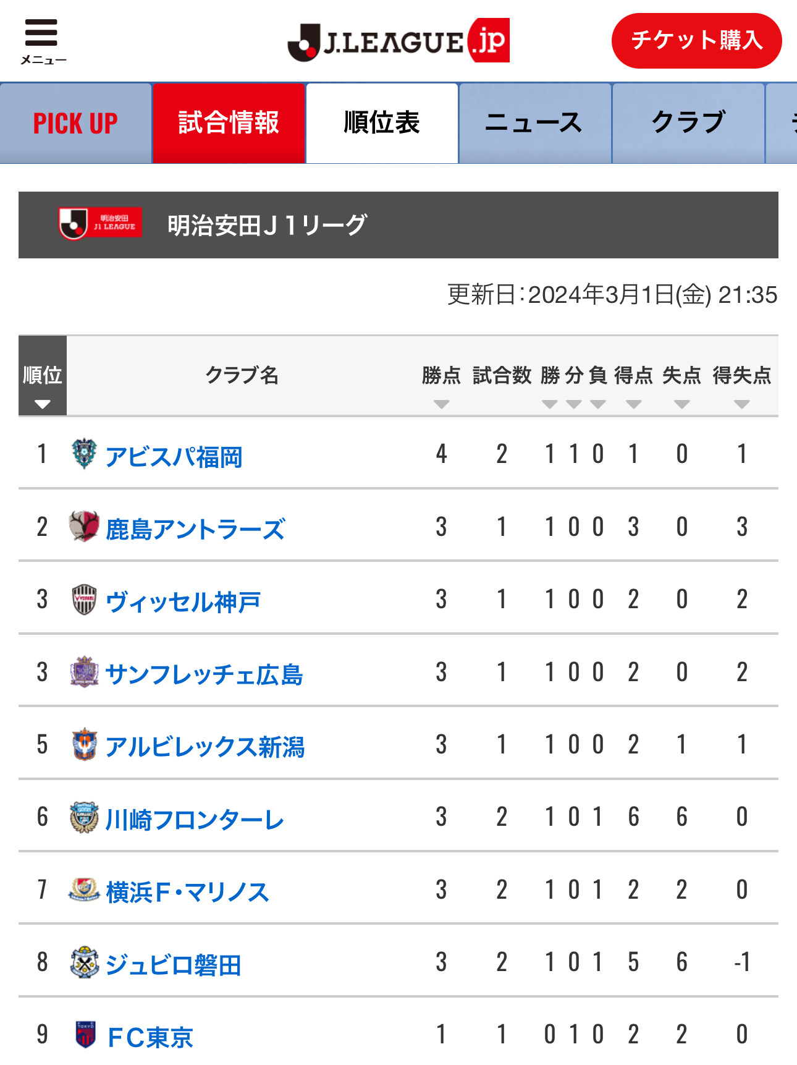Sort table by 勝点 arrow
The width and height of the screenshot is (797, 1065).
pos(441,404)
